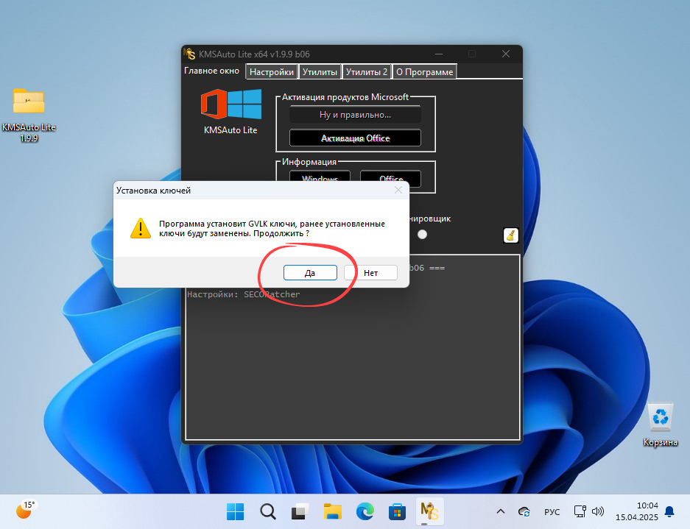The image size is (690, 529).
Task: Enable the Планировщик radio toggle
Action: 422,234
